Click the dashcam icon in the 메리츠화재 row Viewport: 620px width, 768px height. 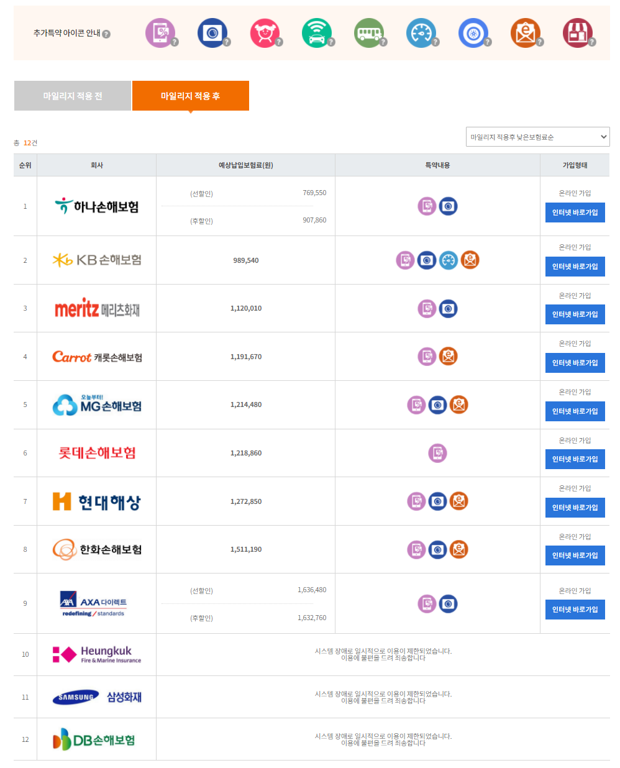(x=449, y=308)
